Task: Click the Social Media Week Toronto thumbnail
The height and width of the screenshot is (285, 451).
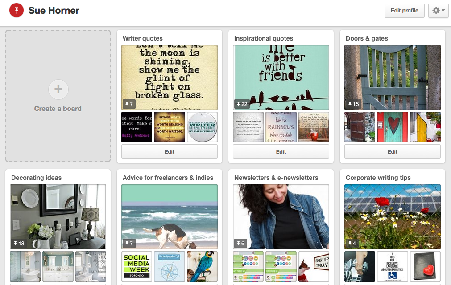Action: 137,267
